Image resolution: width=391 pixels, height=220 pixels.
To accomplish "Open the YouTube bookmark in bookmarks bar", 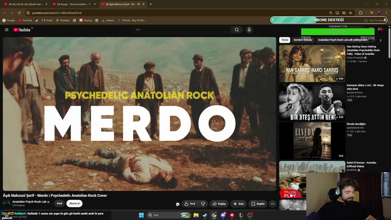I will tap(25, 20).
